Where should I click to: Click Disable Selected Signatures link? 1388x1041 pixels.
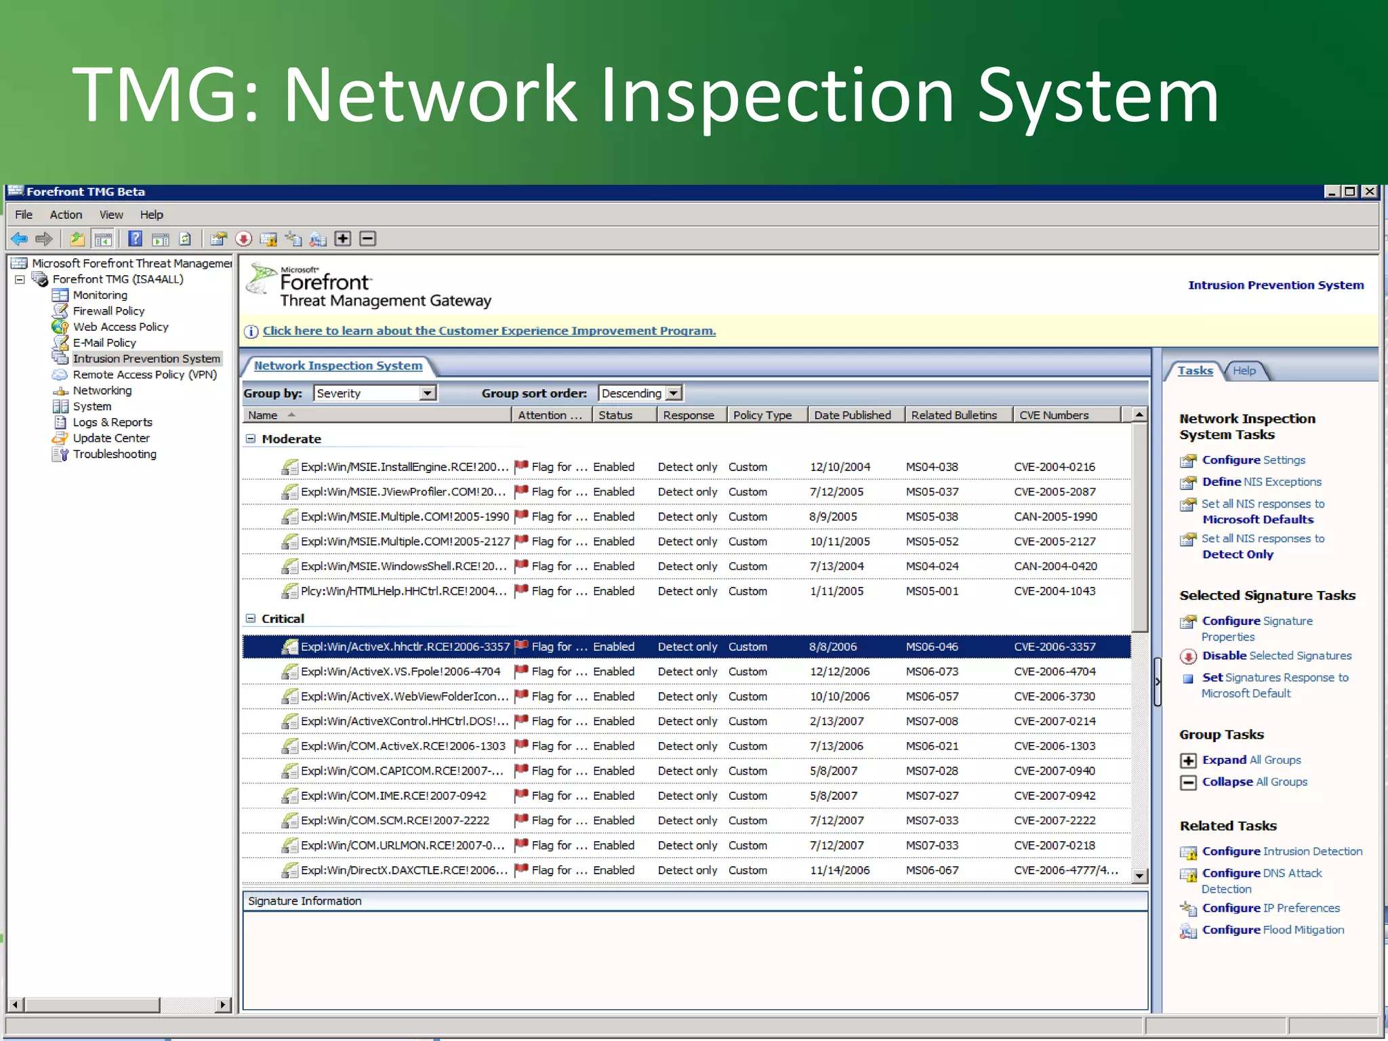click(1277, 656)
